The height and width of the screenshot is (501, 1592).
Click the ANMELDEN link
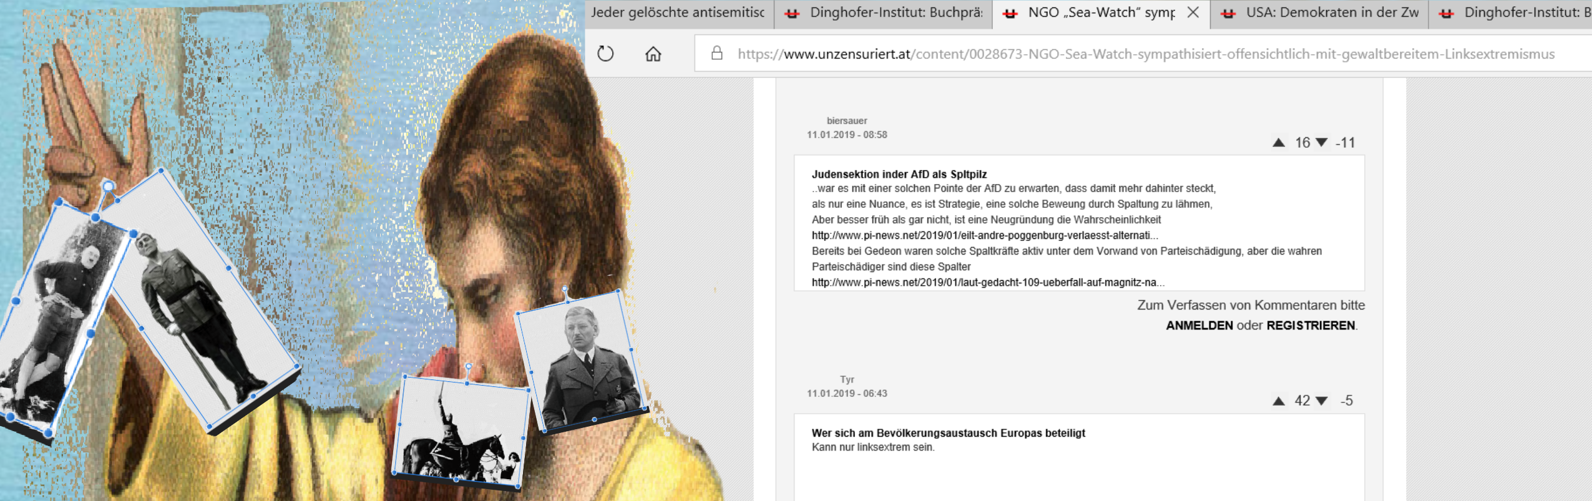pyautogui.click(x=1199, y=326)
